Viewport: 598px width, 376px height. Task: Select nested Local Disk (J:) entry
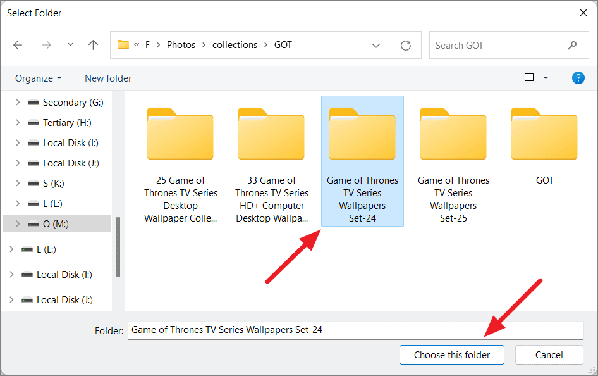(x=71, y=163)
